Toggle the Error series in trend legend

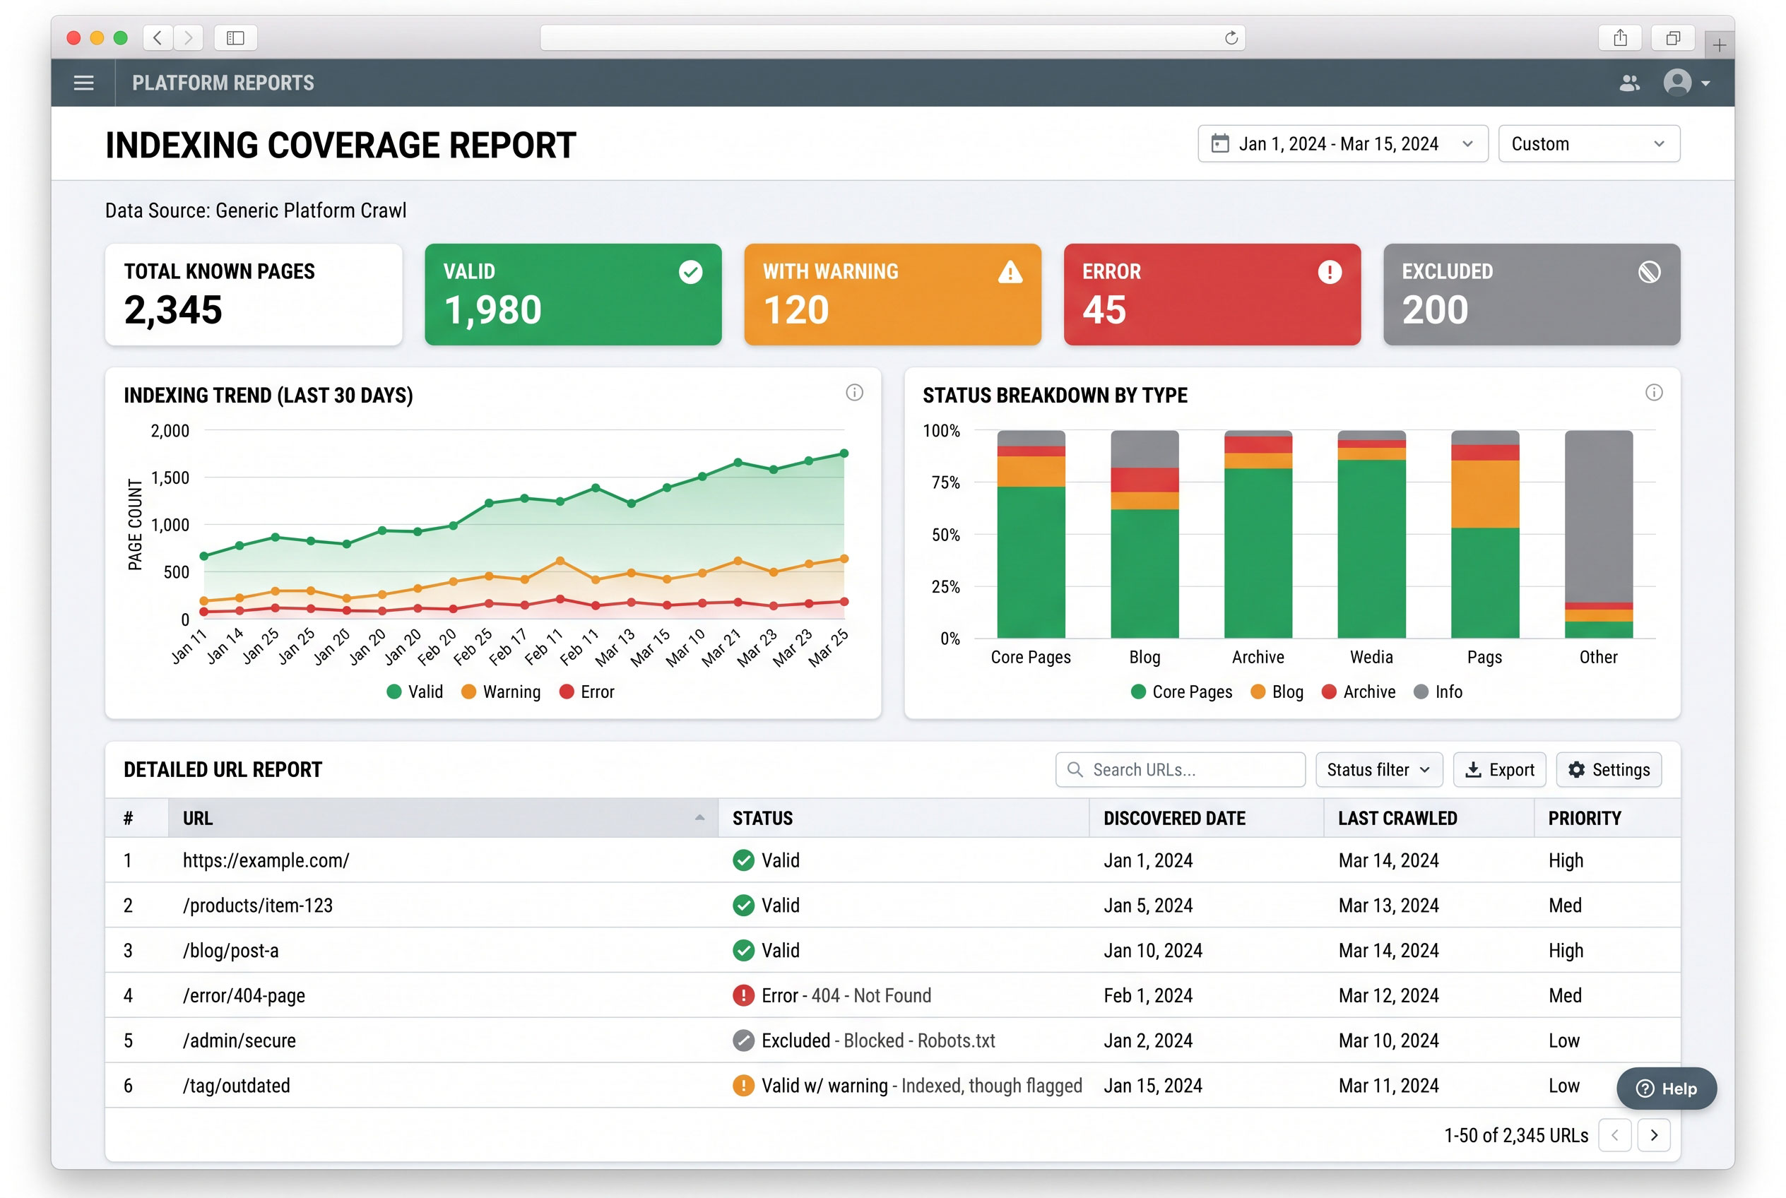click(586, 692)
